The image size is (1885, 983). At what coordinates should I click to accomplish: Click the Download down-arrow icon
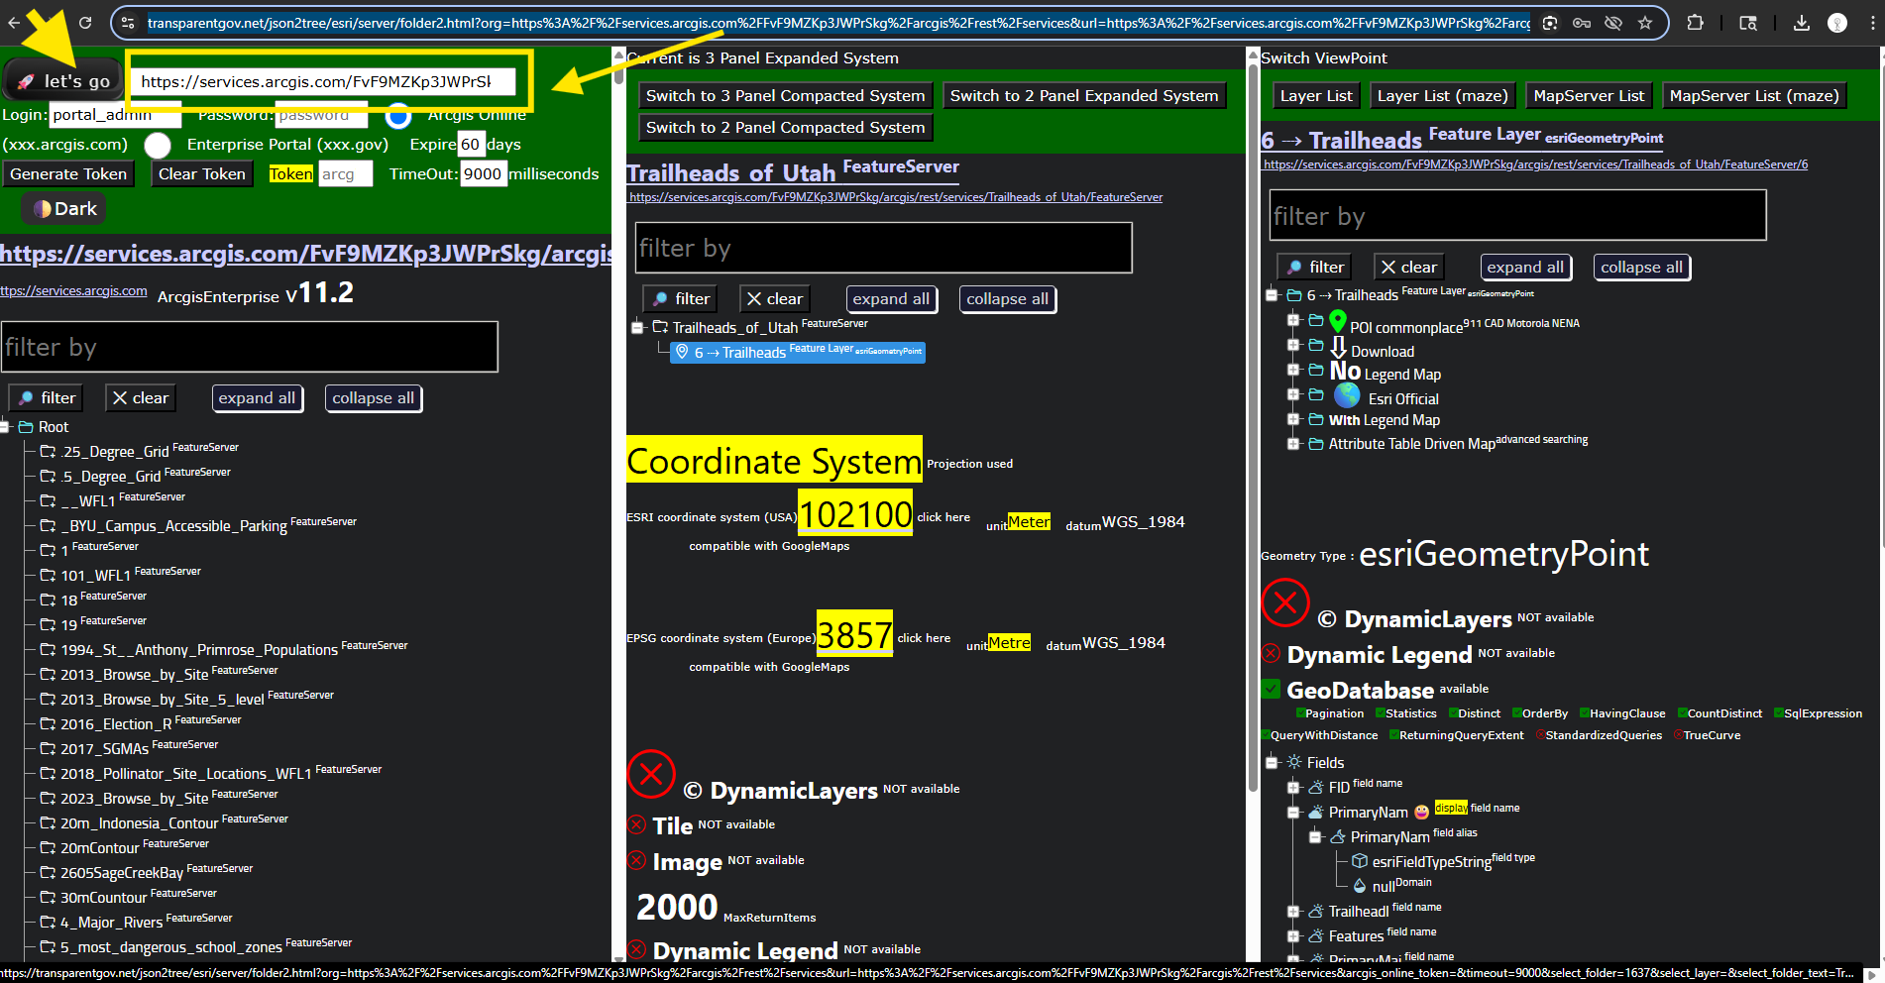(1339, 348)
